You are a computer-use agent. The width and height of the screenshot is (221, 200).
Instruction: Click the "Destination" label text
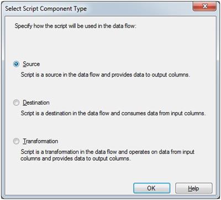[36, 102]
